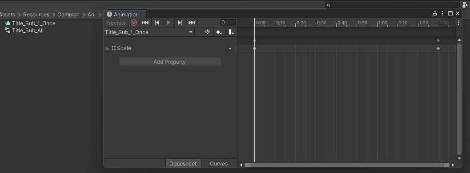Add keyframe with the diamond-plus icon
Screen dimensions: 470x173
pos(219,32)
